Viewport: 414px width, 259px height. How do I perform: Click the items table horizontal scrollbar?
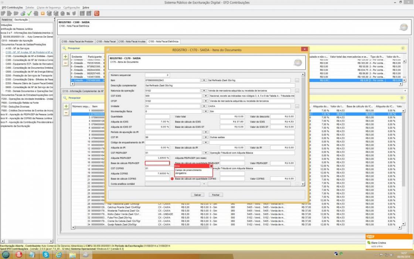237,227
